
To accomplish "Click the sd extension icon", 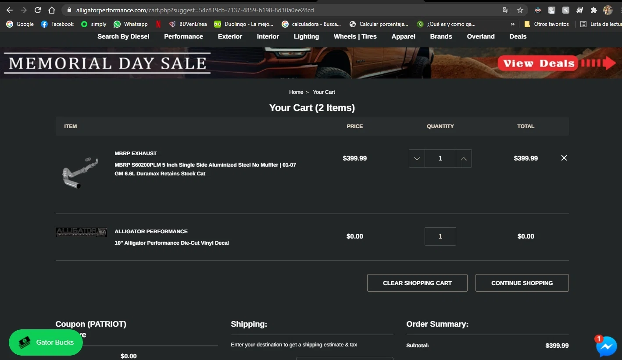I will pyautogui.click(x=579, y=10).
